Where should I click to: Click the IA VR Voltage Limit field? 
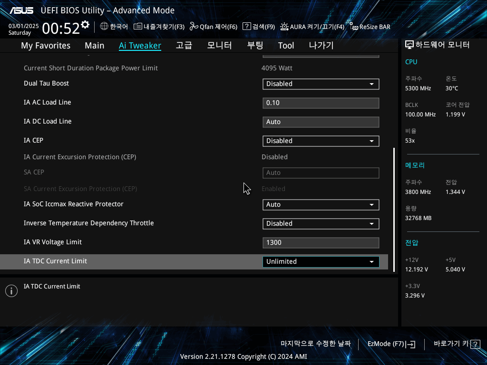click(x=321, y=243)
